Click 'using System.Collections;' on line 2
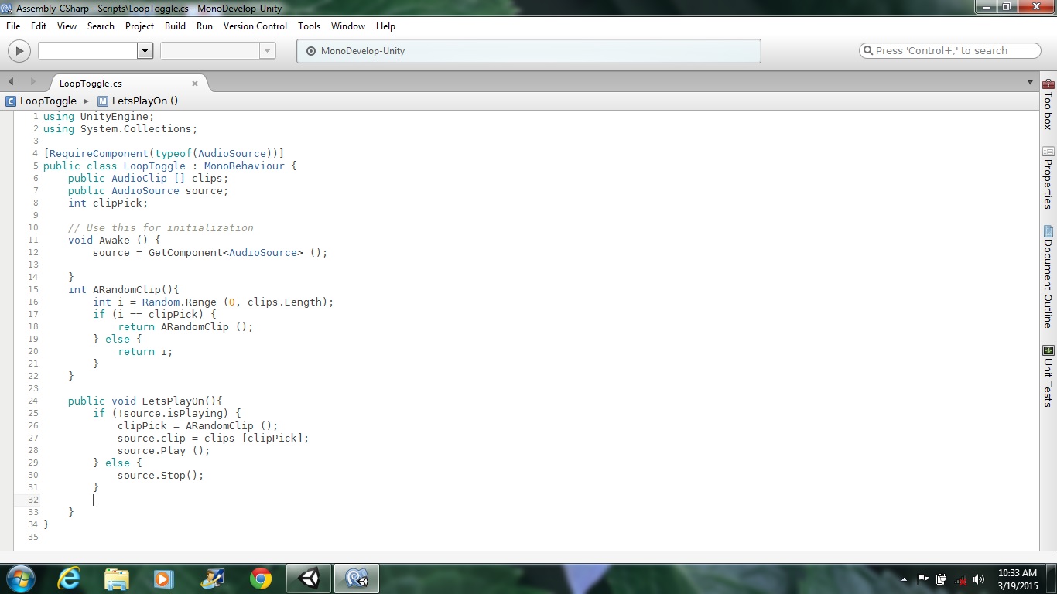 coord(120,128)
